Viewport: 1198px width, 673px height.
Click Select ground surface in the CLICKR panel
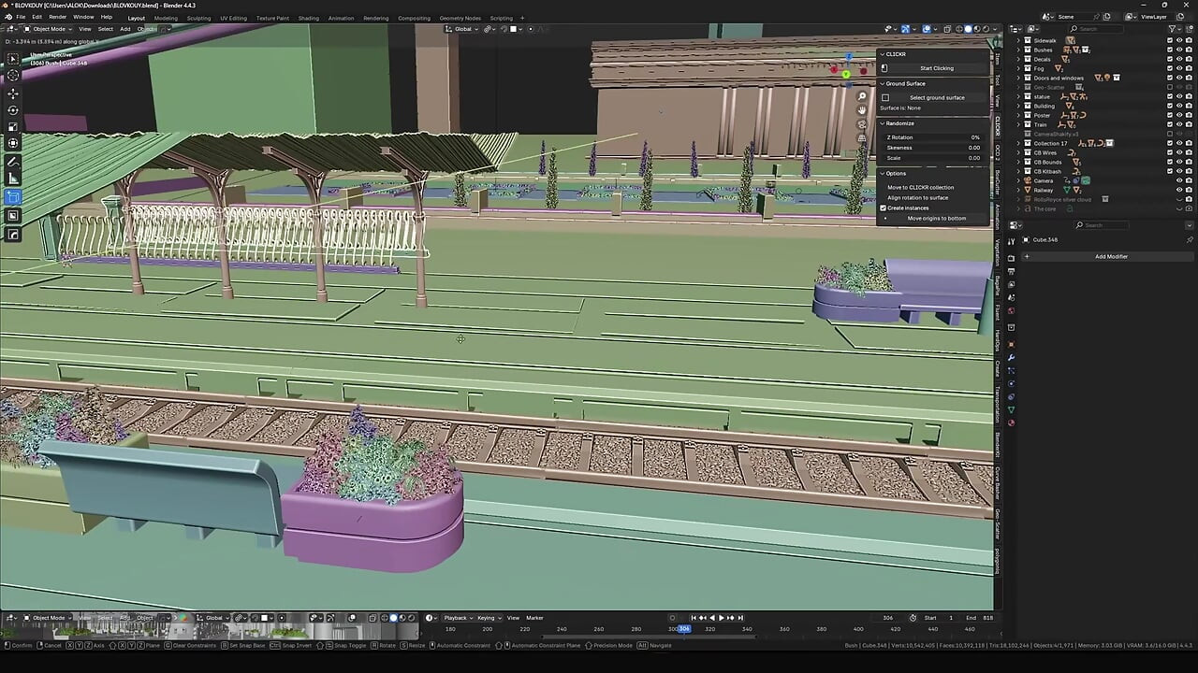click(937, 98)
